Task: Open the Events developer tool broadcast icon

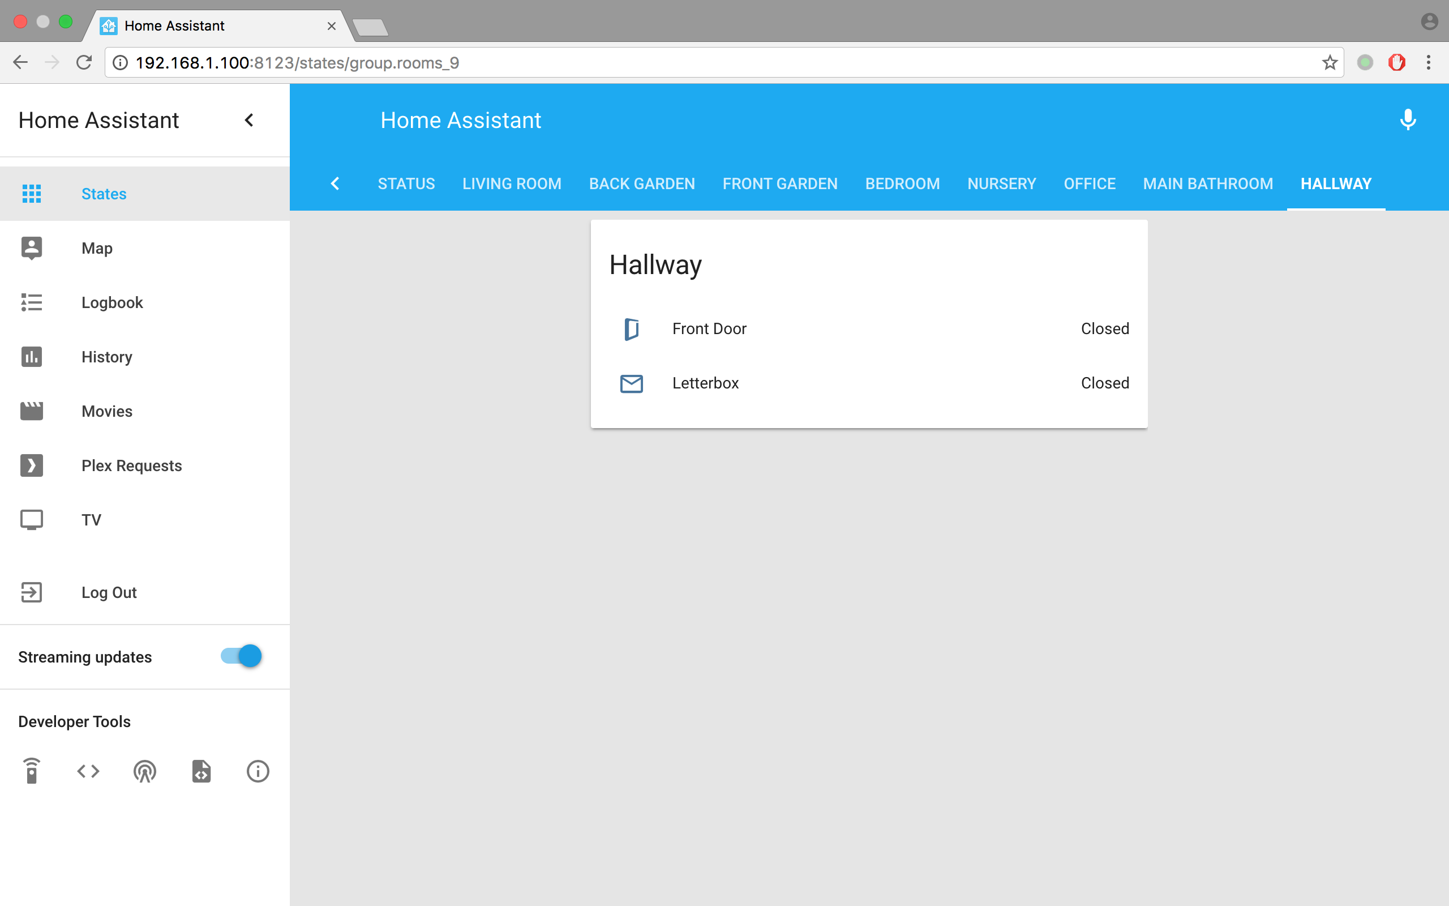Action: (144, 771)
